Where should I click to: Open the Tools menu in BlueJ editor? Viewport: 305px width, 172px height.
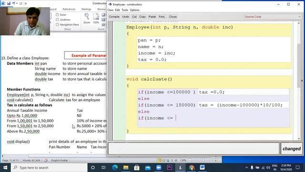pos(125,10)
